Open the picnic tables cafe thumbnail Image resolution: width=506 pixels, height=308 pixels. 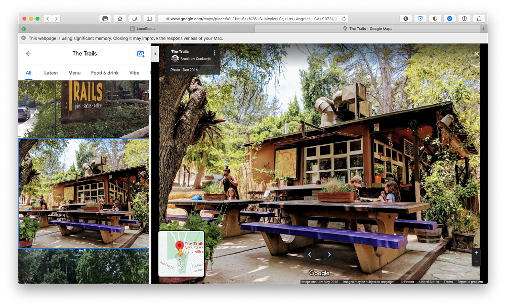84,194
